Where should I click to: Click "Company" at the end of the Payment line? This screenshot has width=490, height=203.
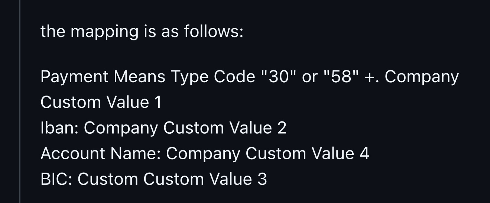tap(422, 78)
